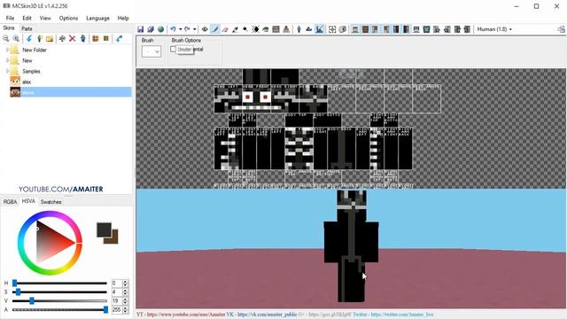Switch to the Swatches tab
The width and height of the screenshot is (567, 319).
pyautogui.click(x=50, y=202)
